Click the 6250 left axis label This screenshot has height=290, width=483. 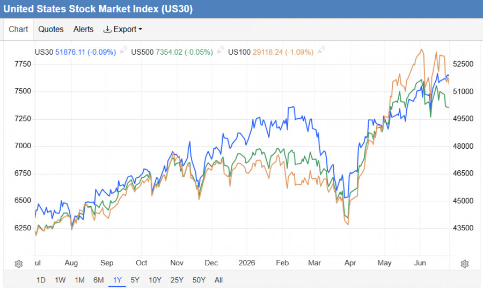(x=23, y=228)
